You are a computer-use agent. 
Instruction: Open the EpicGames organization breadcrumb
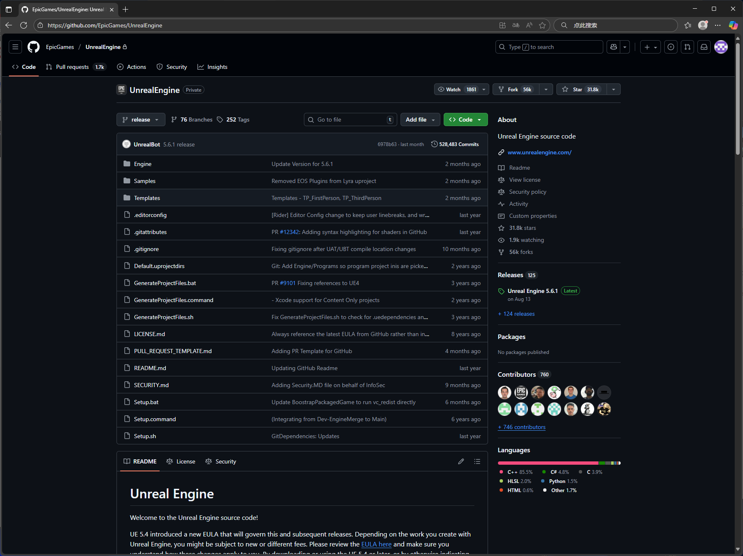point(60,47)
